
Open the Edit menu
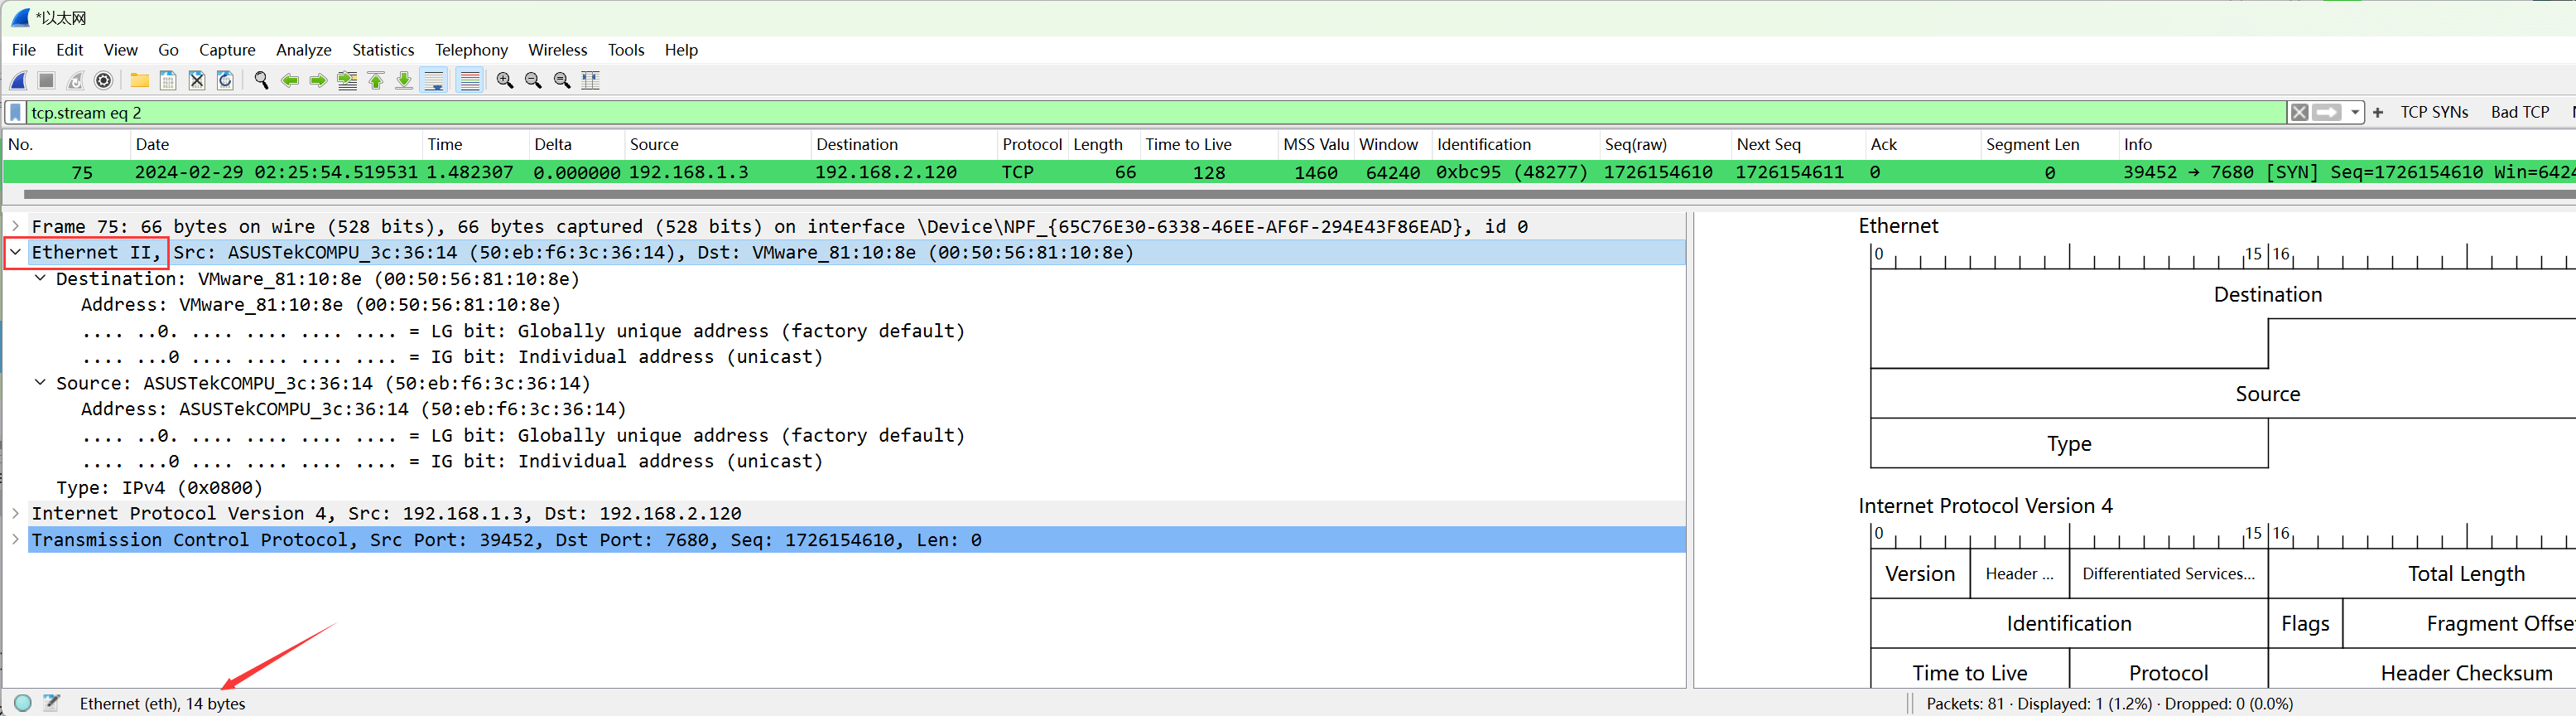pyautogui.click(x=70, y=50)
